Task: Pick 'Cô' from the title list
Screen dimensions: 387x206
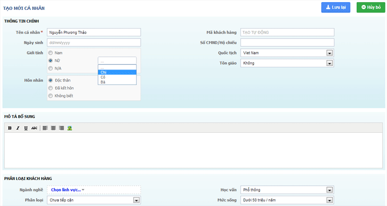Action: point(117,77)
